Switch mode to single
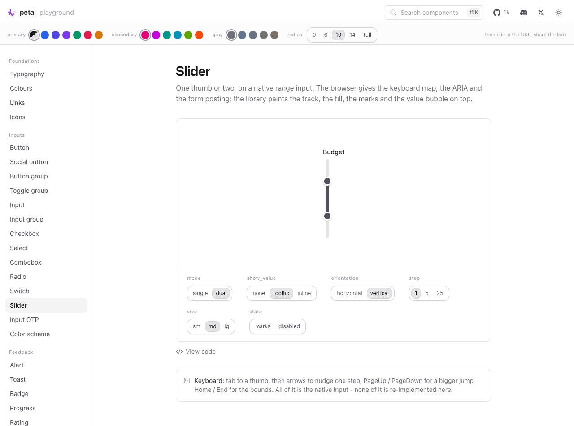Viewport: 574px width, 426px height. pyautogui.click(x=200, y=293)
